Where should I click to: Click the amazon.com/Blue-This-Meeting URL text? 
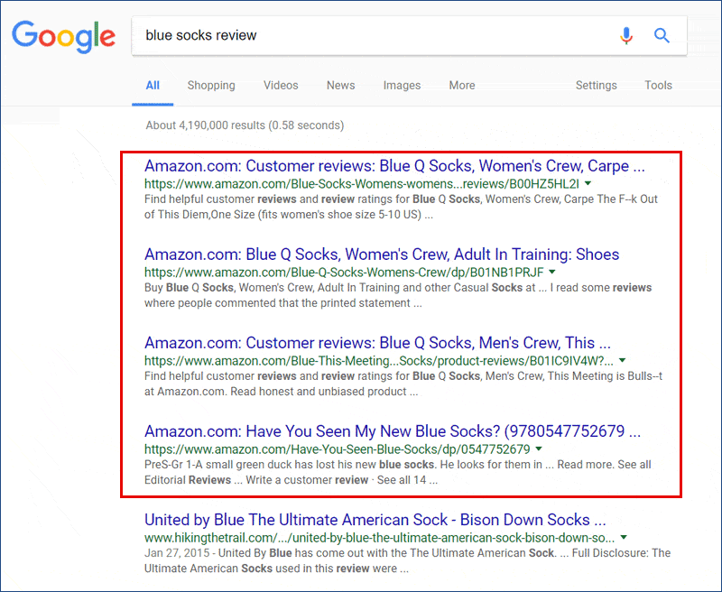[379, 360]
